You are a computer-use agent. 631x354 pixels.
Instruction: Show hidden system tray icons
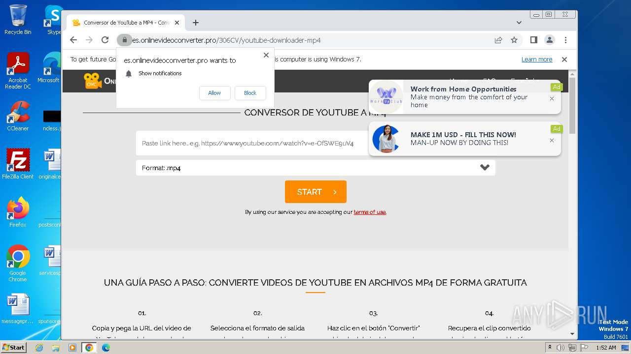click(550, 348)
